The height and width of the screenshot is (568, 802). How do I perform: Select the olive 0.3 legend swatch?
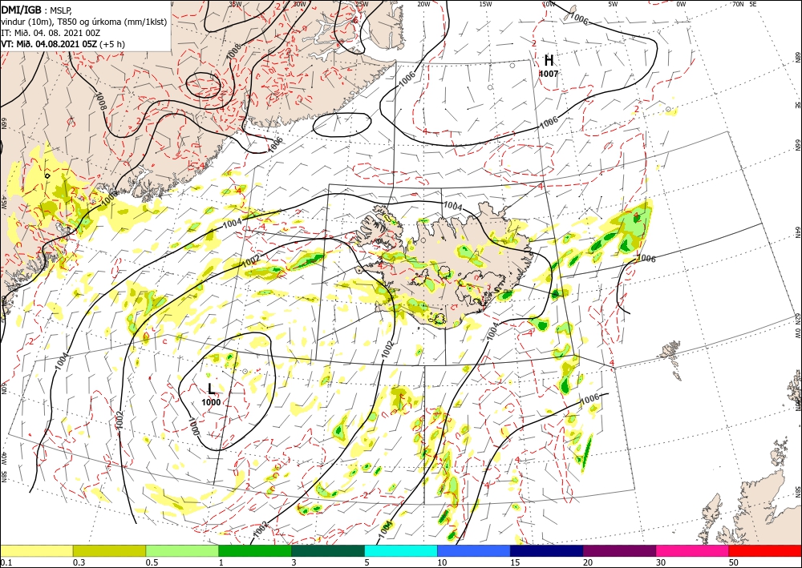pyautogui.click(x=109, y=551)
